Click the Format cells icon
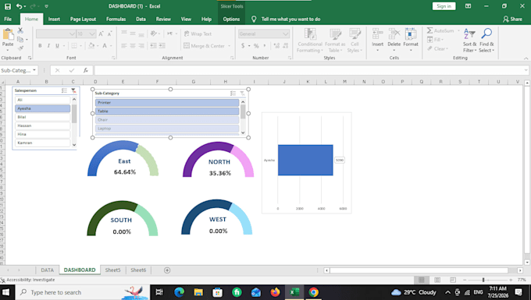Viewport: 531px width, 300px height. click(x=411, y=34)
